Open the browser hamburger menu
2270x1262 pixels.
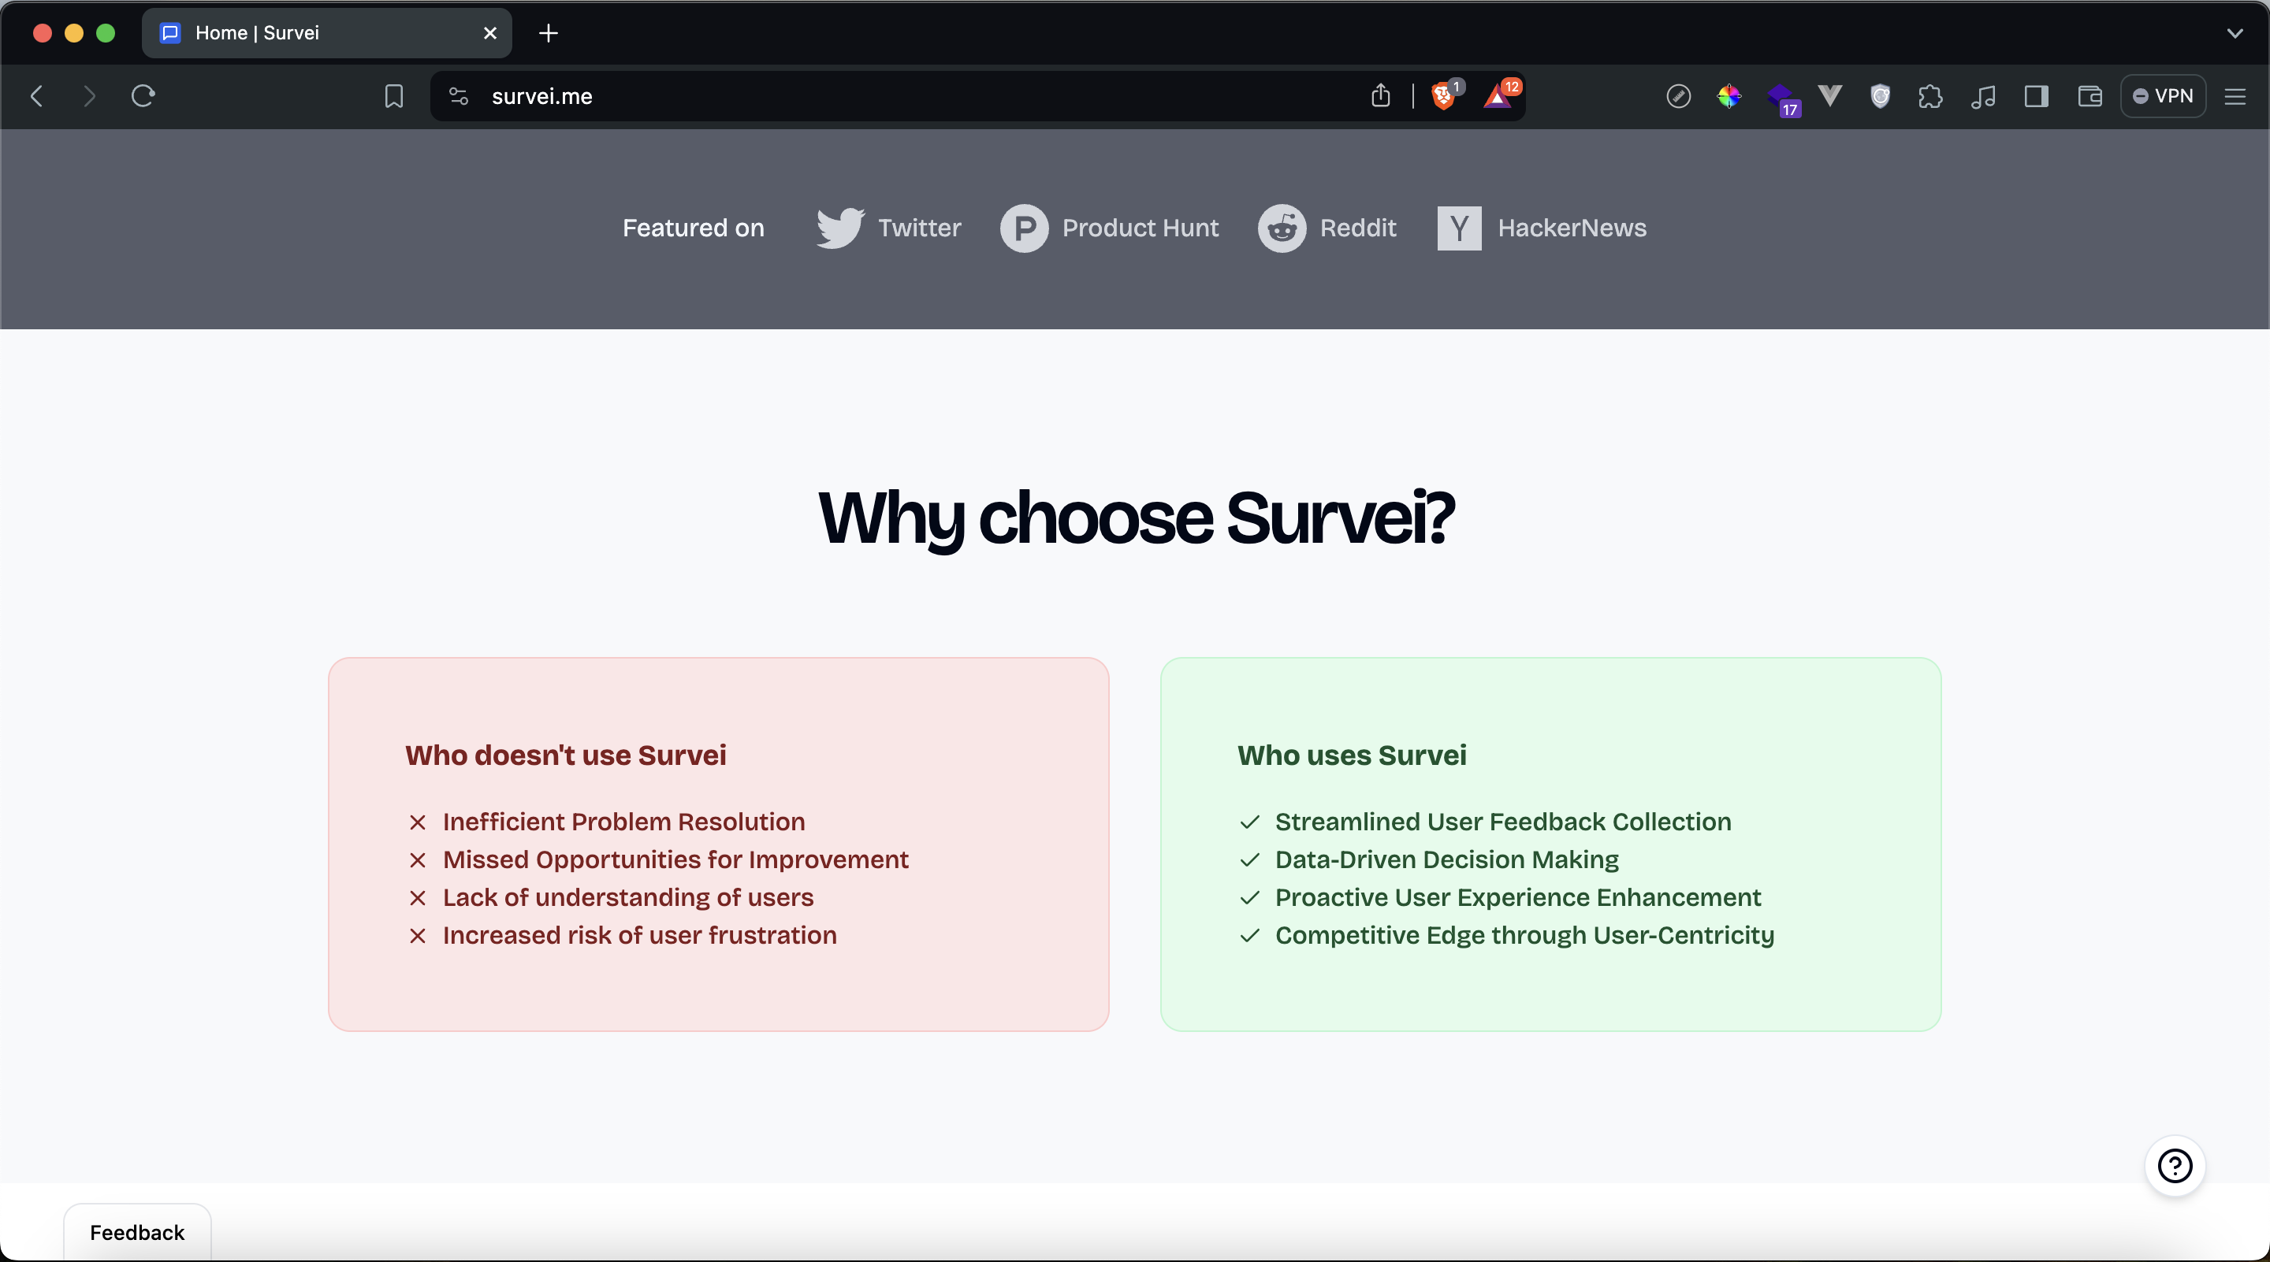2235,96
